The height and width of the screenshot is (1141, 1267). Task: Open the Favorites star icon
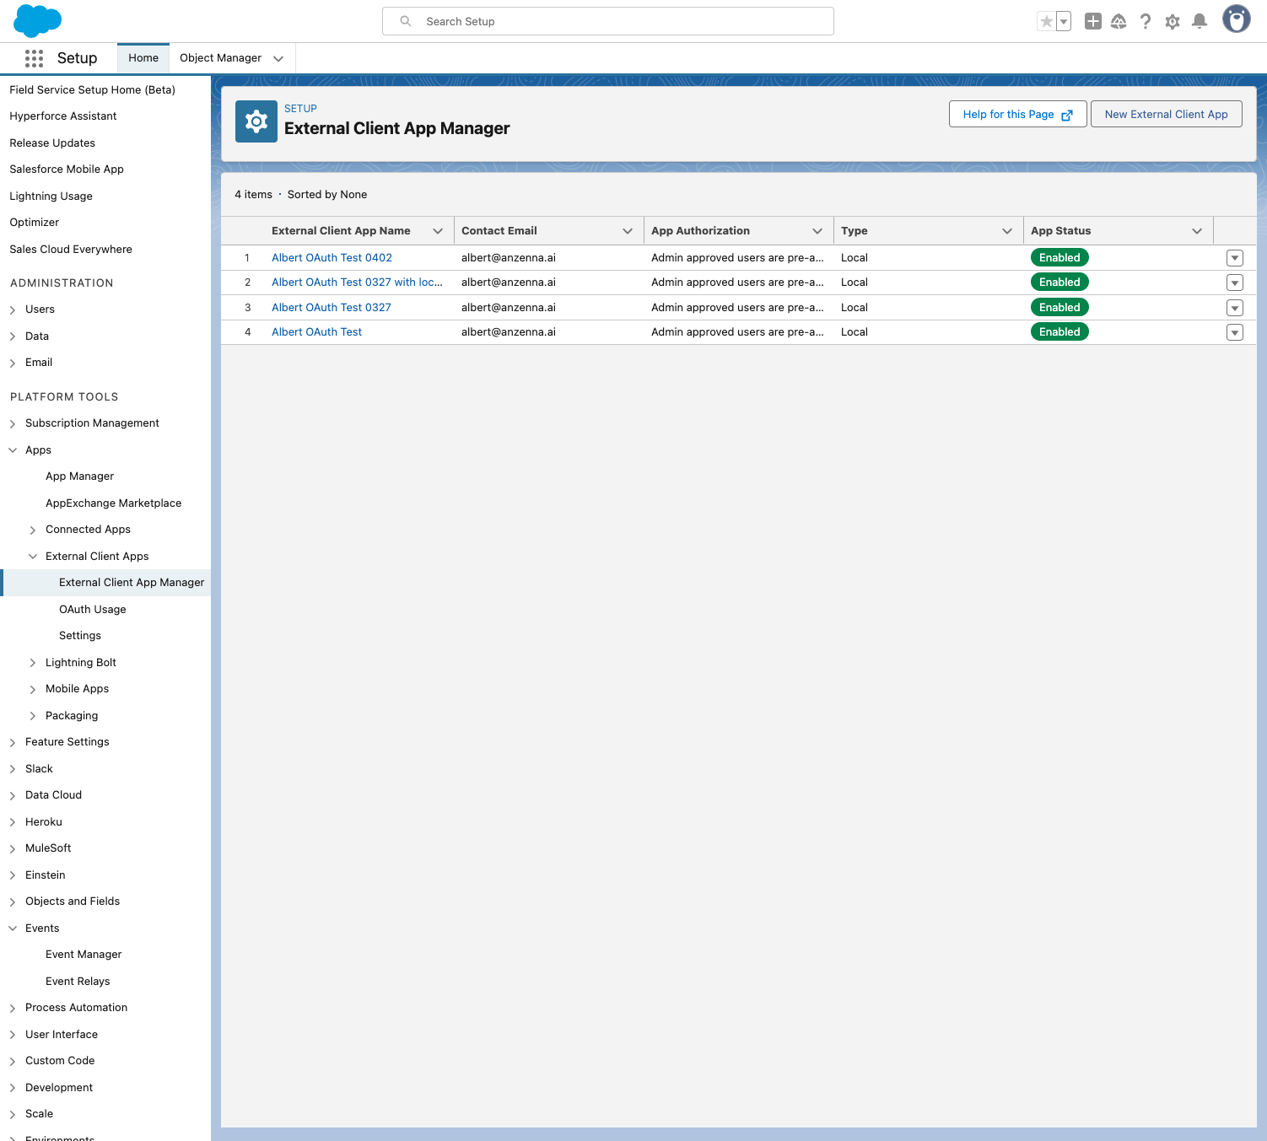tap(1046, 22)
